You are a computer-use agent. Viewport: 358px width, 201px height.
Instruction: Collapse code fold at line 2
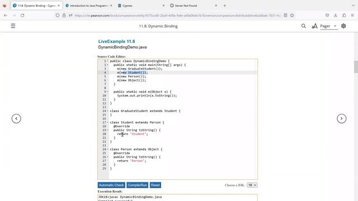click(108, 65)
